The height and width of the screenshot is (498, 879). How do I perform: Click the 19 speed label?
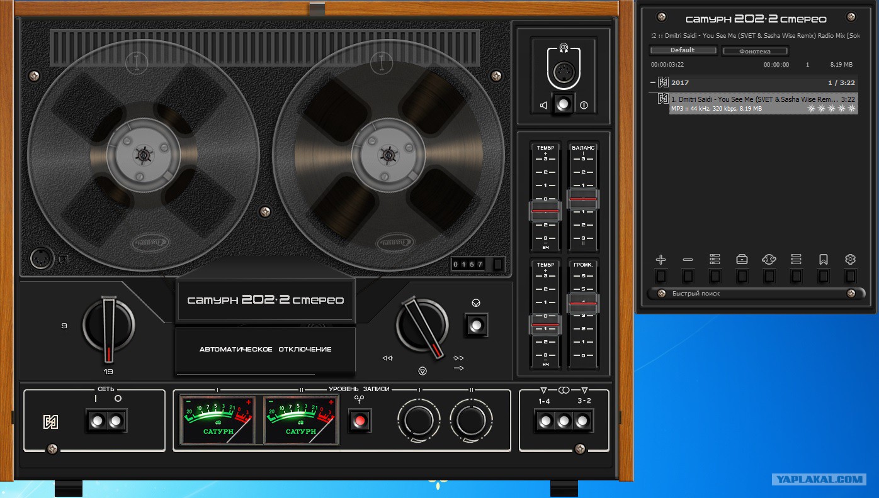tap(109, 372)
